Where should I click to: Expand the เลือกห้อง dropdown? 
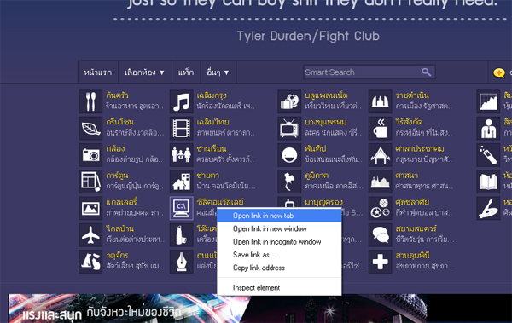coord(144,72)
